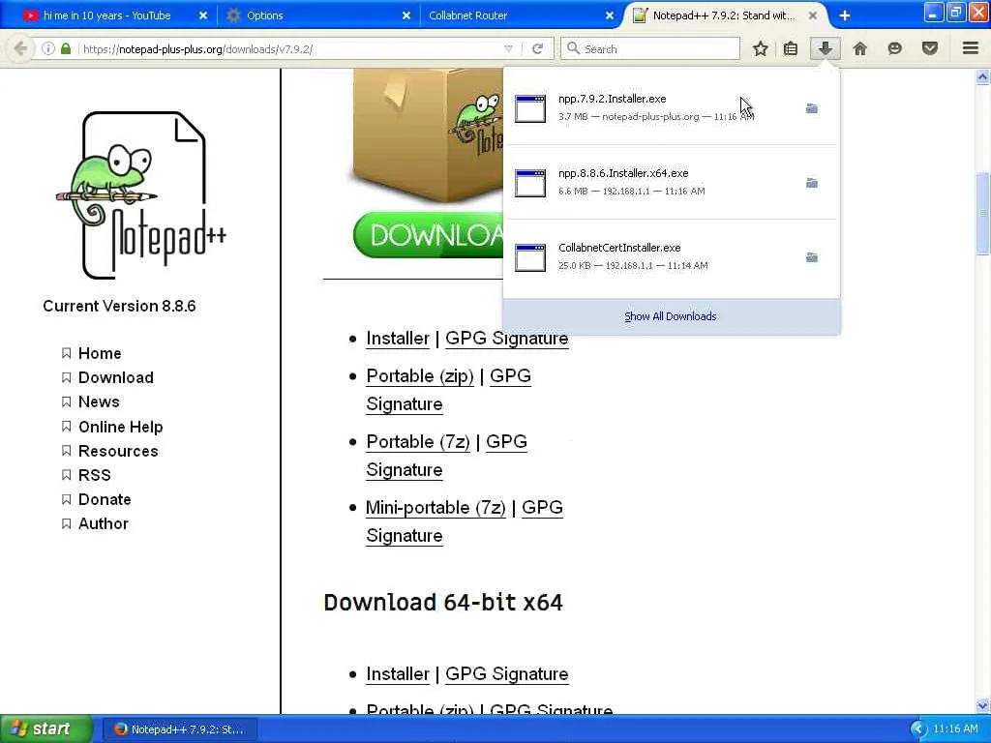Open the Author sidebar link

click(103, 523)
